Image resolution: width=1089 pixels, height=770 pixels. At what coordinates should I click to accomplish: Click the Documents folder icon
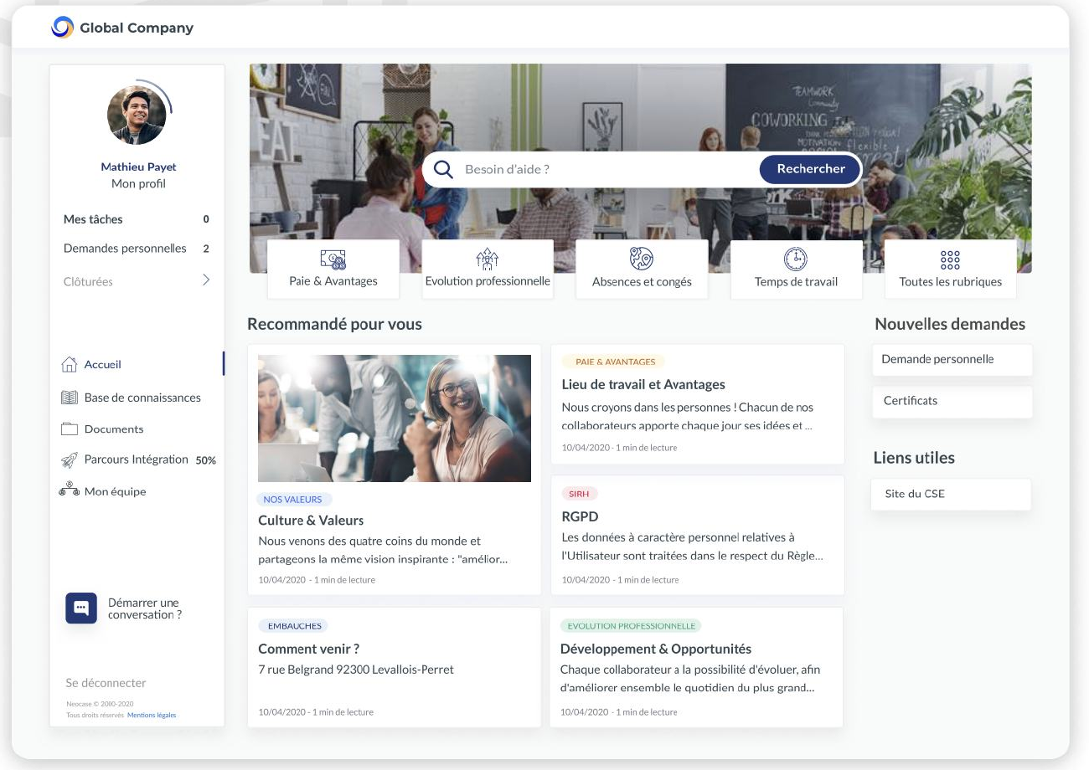tap(70, 429)
